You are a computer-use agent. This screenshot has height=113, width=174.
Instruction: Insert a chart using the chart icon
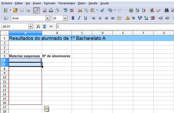[152, 10]
